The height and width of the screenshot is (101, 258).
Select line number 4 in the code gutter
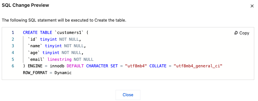point(13,53)
